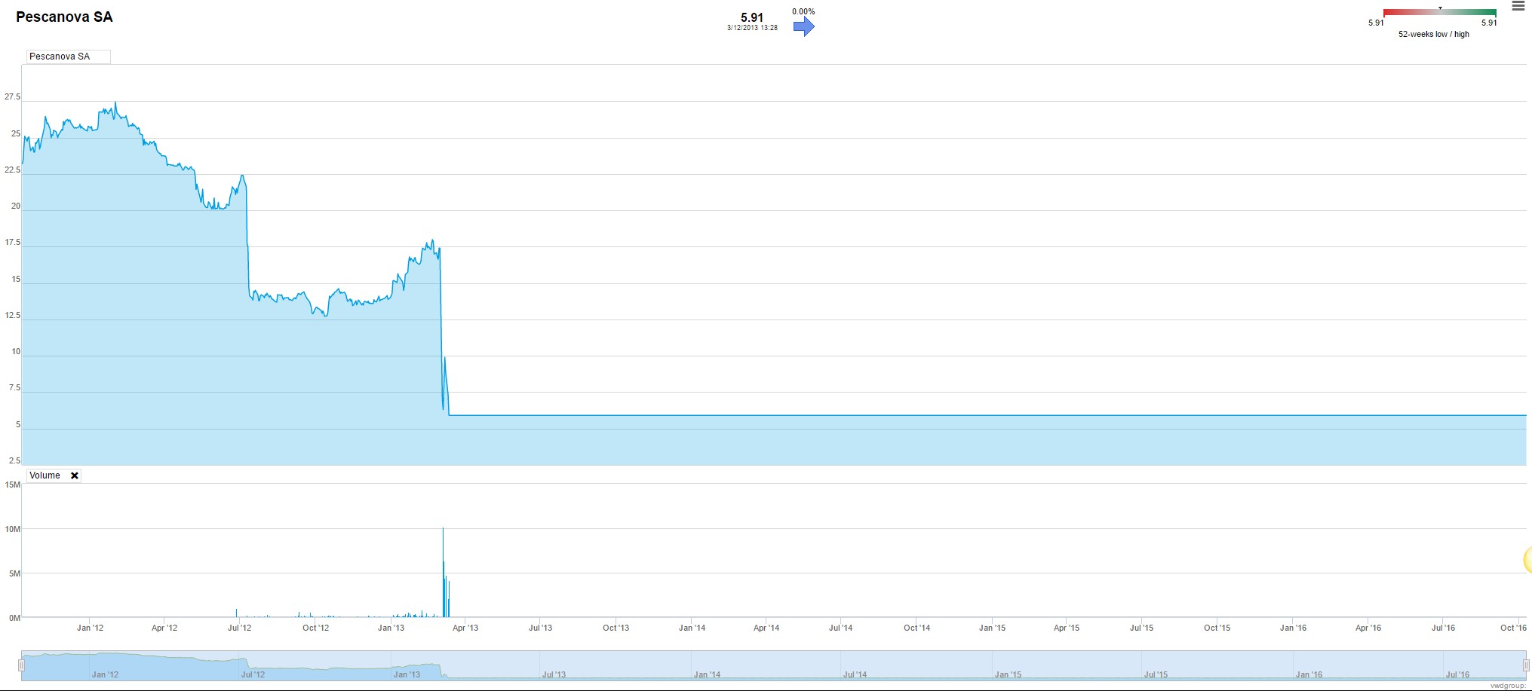Click the 52-weeks low / high caption

click(1434, 35)
